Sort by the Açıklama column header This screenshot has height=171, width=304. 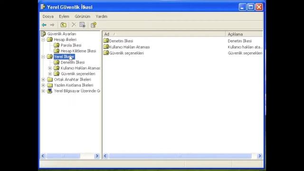(x=244, y=34)
